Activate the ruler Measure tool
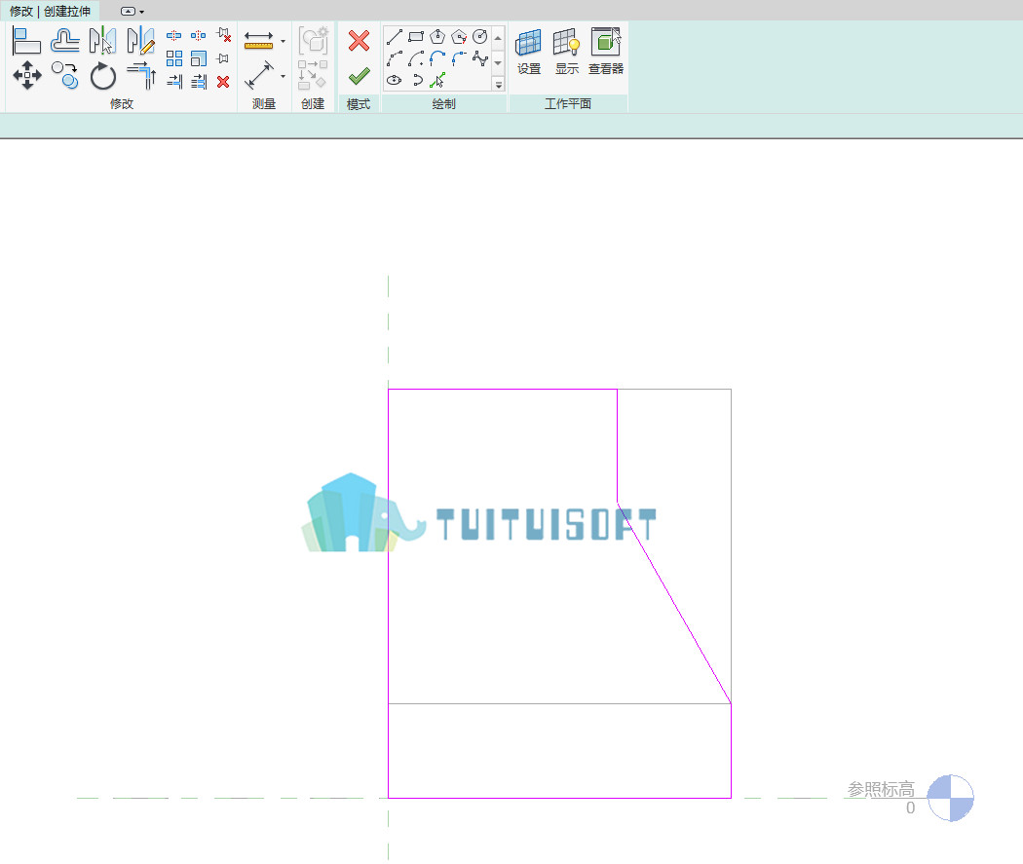Image resolution: width=1023 pixels, height=864 pixels. [x=258, y=41]
